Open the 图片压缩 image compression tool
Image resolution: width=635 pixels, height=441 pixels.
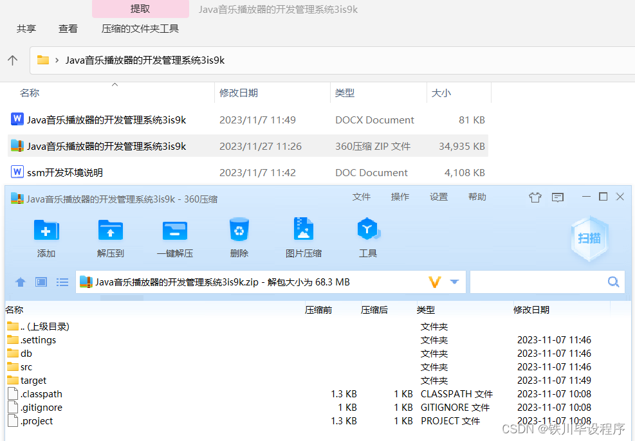tap(303, 237)
